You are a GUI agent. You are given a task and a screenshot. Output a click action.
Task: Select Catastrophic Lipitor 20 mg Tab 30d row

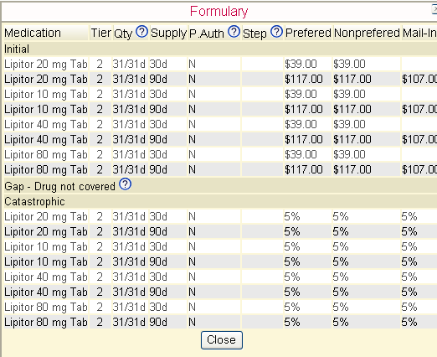tap(220, 216)
